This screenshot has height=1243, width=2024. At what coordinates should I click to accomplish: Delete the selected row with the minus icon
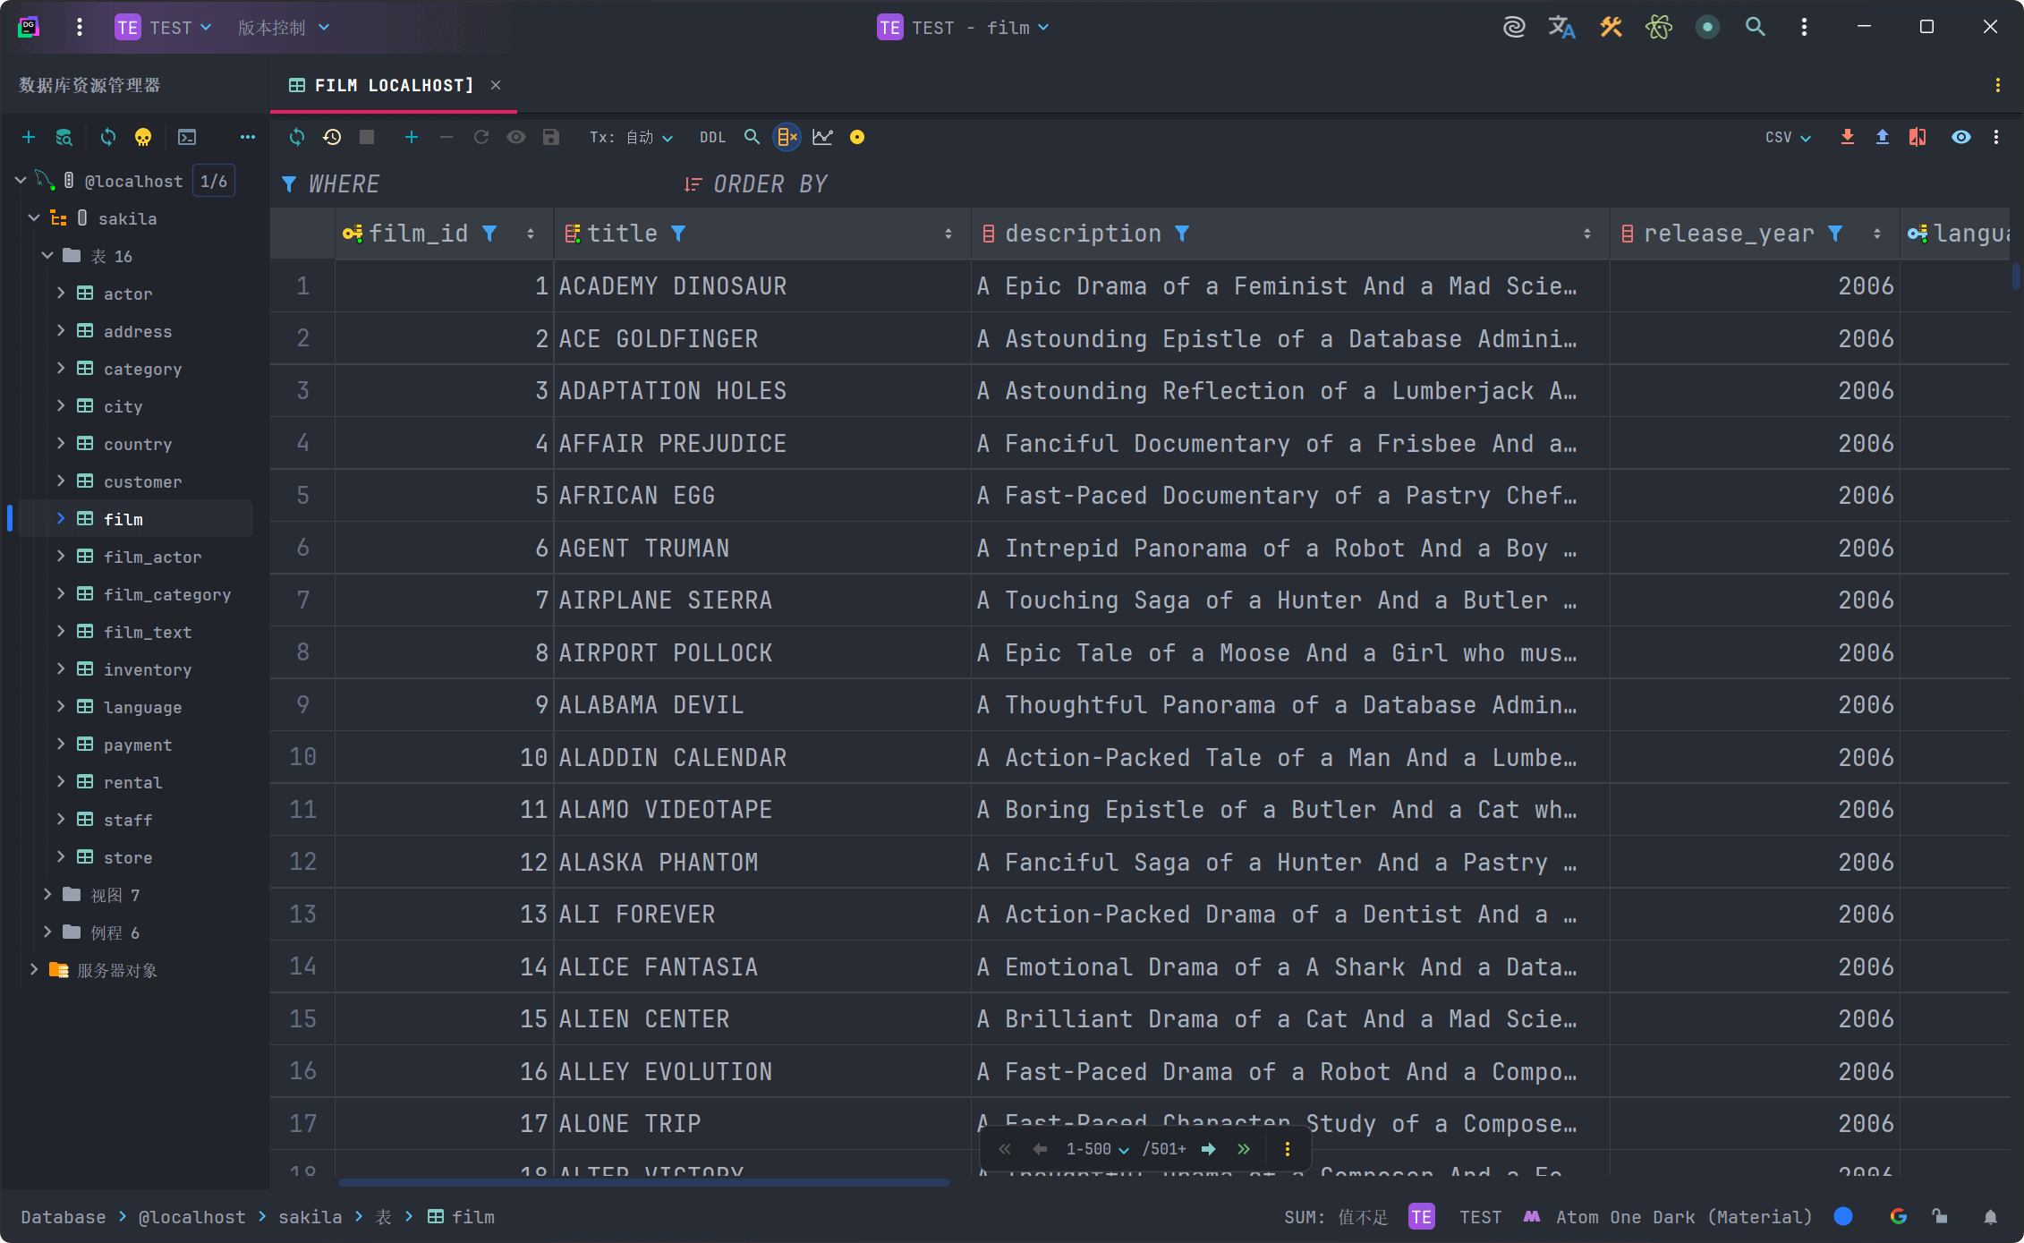tap(446, 137)
